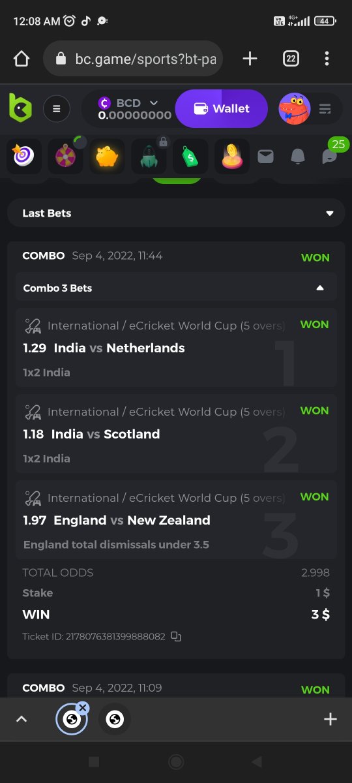Screen dimensions: 352x783
Task: Copy the ticket ID to clipboard
Action: (176, 636)
